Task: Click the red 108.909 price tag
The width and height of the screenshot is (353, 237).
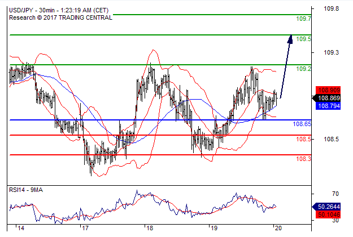Action: tap(328, 90)
